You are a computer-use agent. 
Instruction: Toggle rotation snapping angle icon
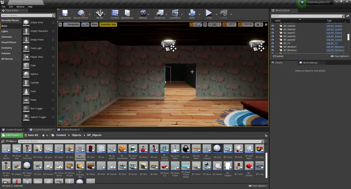[x=225, y=25]
